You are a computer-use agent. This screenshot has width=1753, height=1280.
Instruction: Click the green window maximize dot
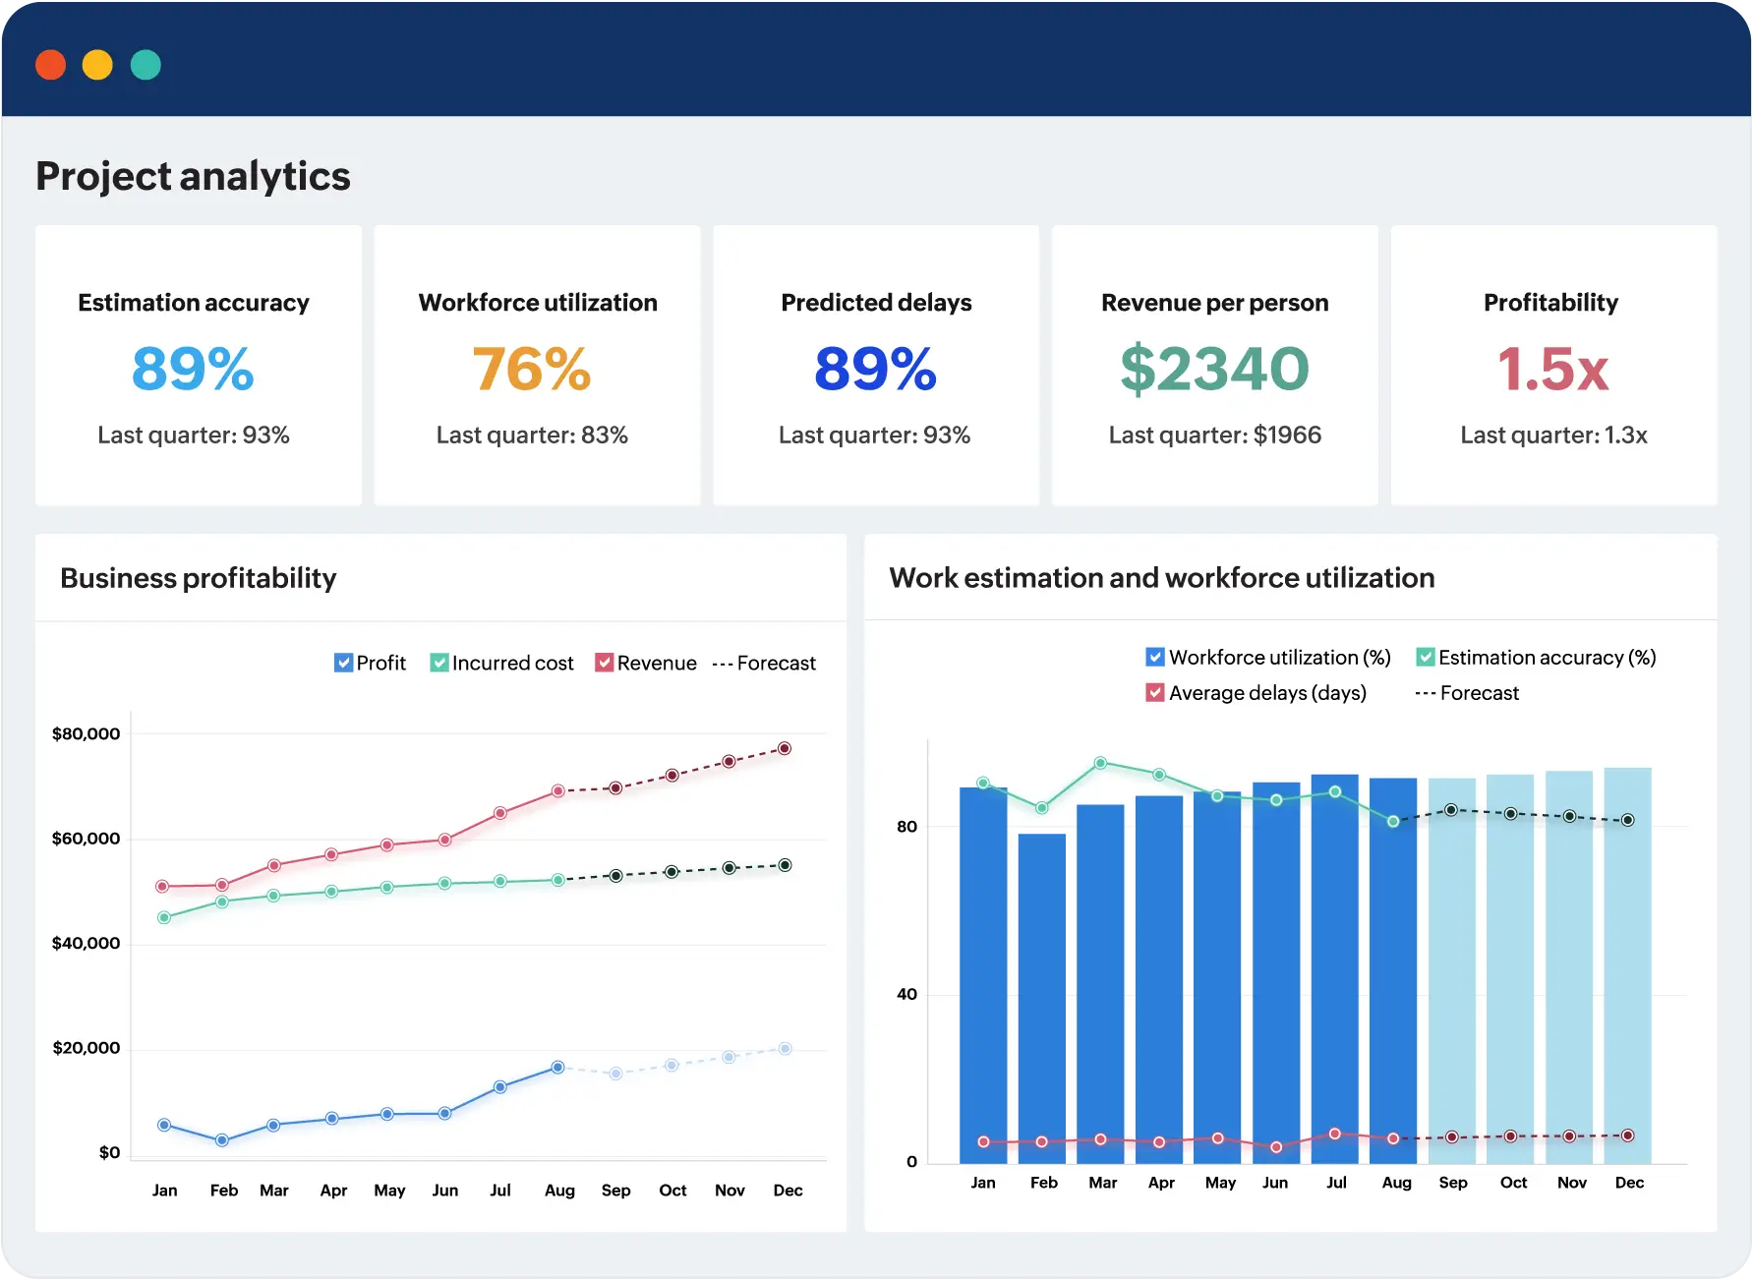(x=146, y=65)
